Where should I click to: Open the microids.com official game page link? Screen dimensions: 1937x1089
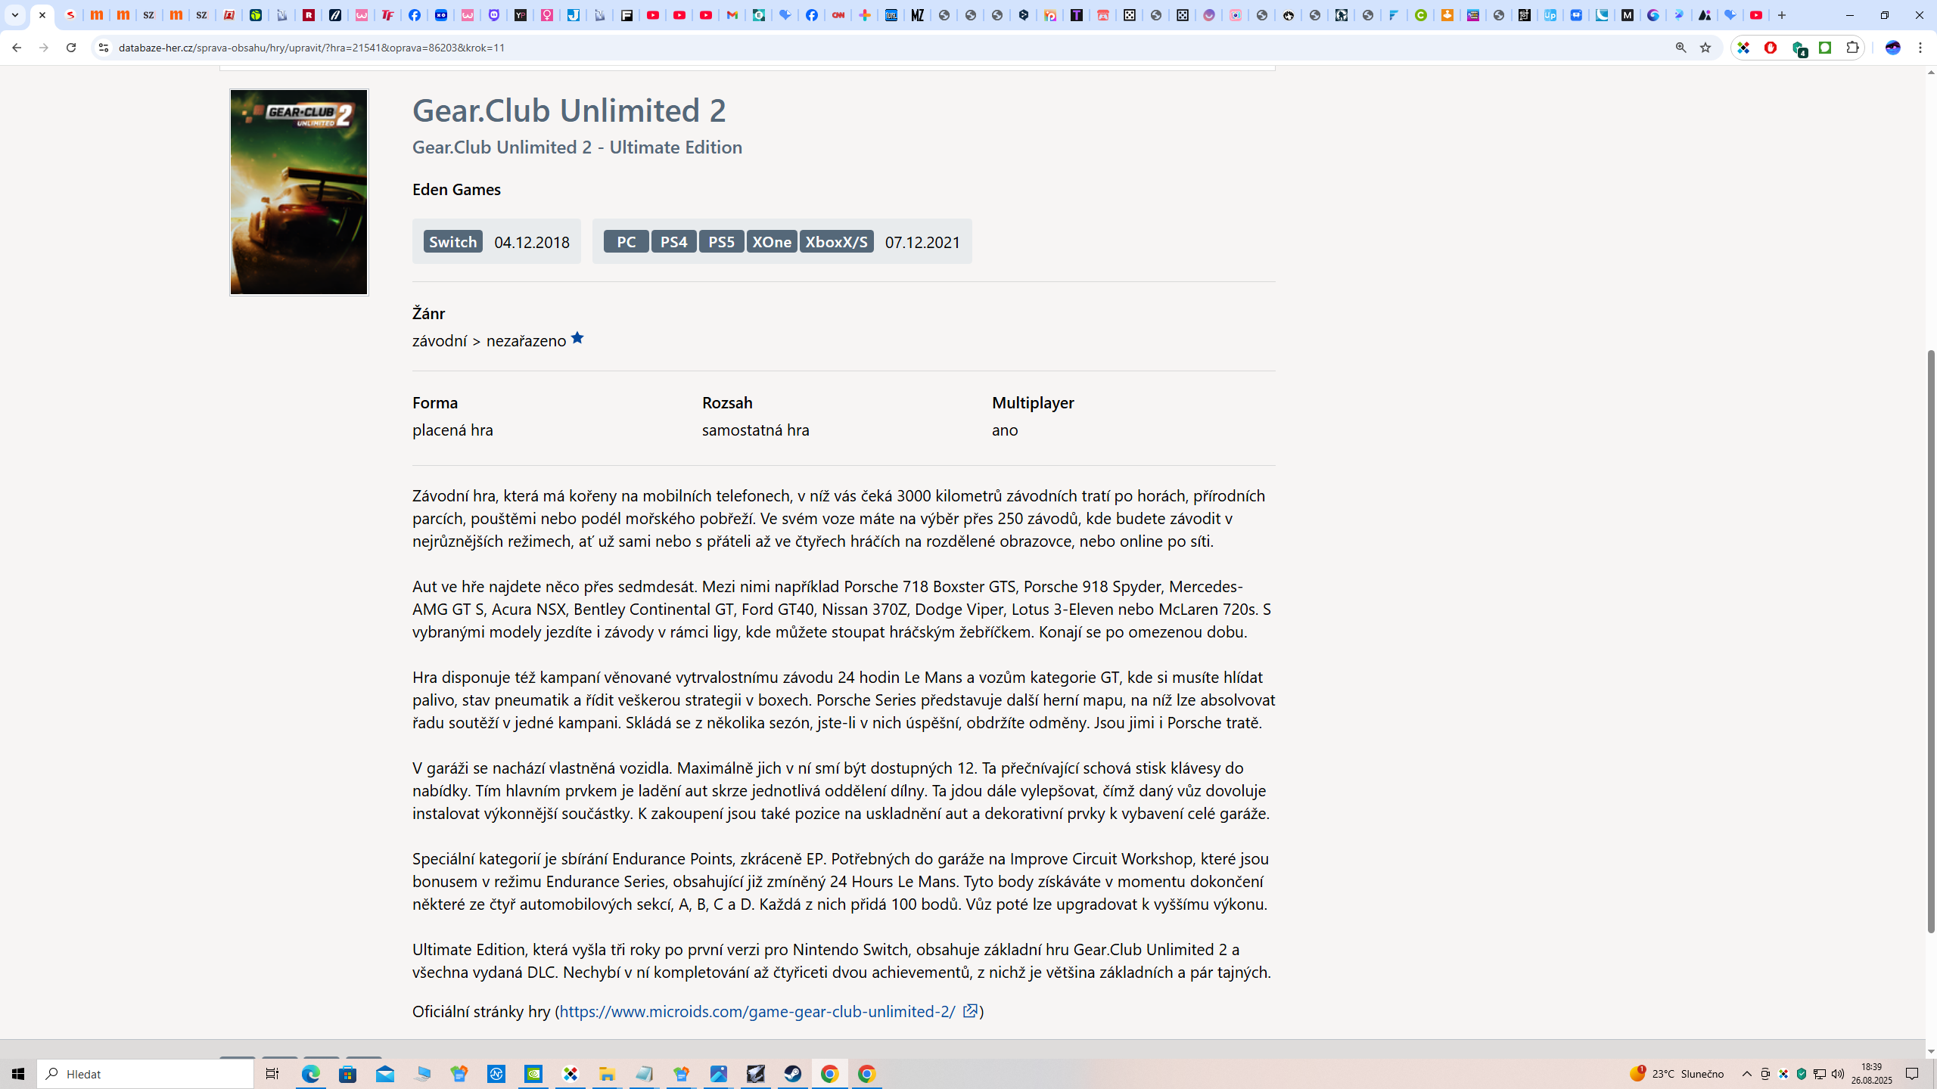click(757, 1011)
